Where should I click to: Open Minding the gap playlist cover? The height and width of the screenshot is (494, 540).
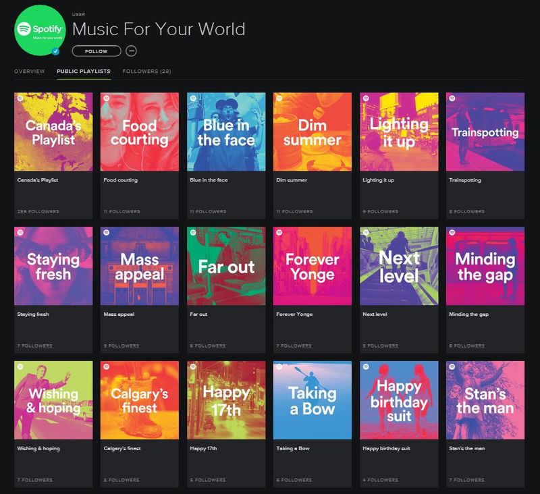(485, 266)
